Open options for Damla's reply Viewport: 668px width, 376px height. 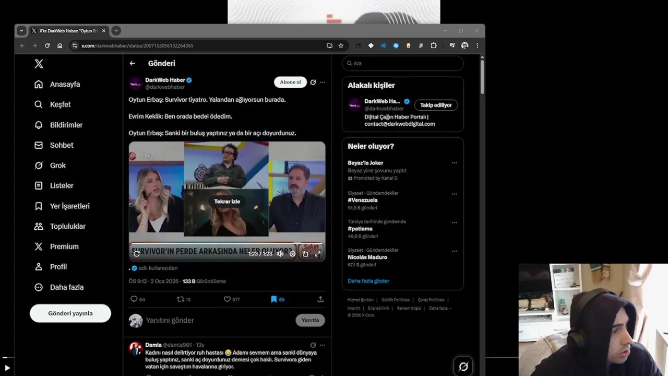(x=322, y=345)
